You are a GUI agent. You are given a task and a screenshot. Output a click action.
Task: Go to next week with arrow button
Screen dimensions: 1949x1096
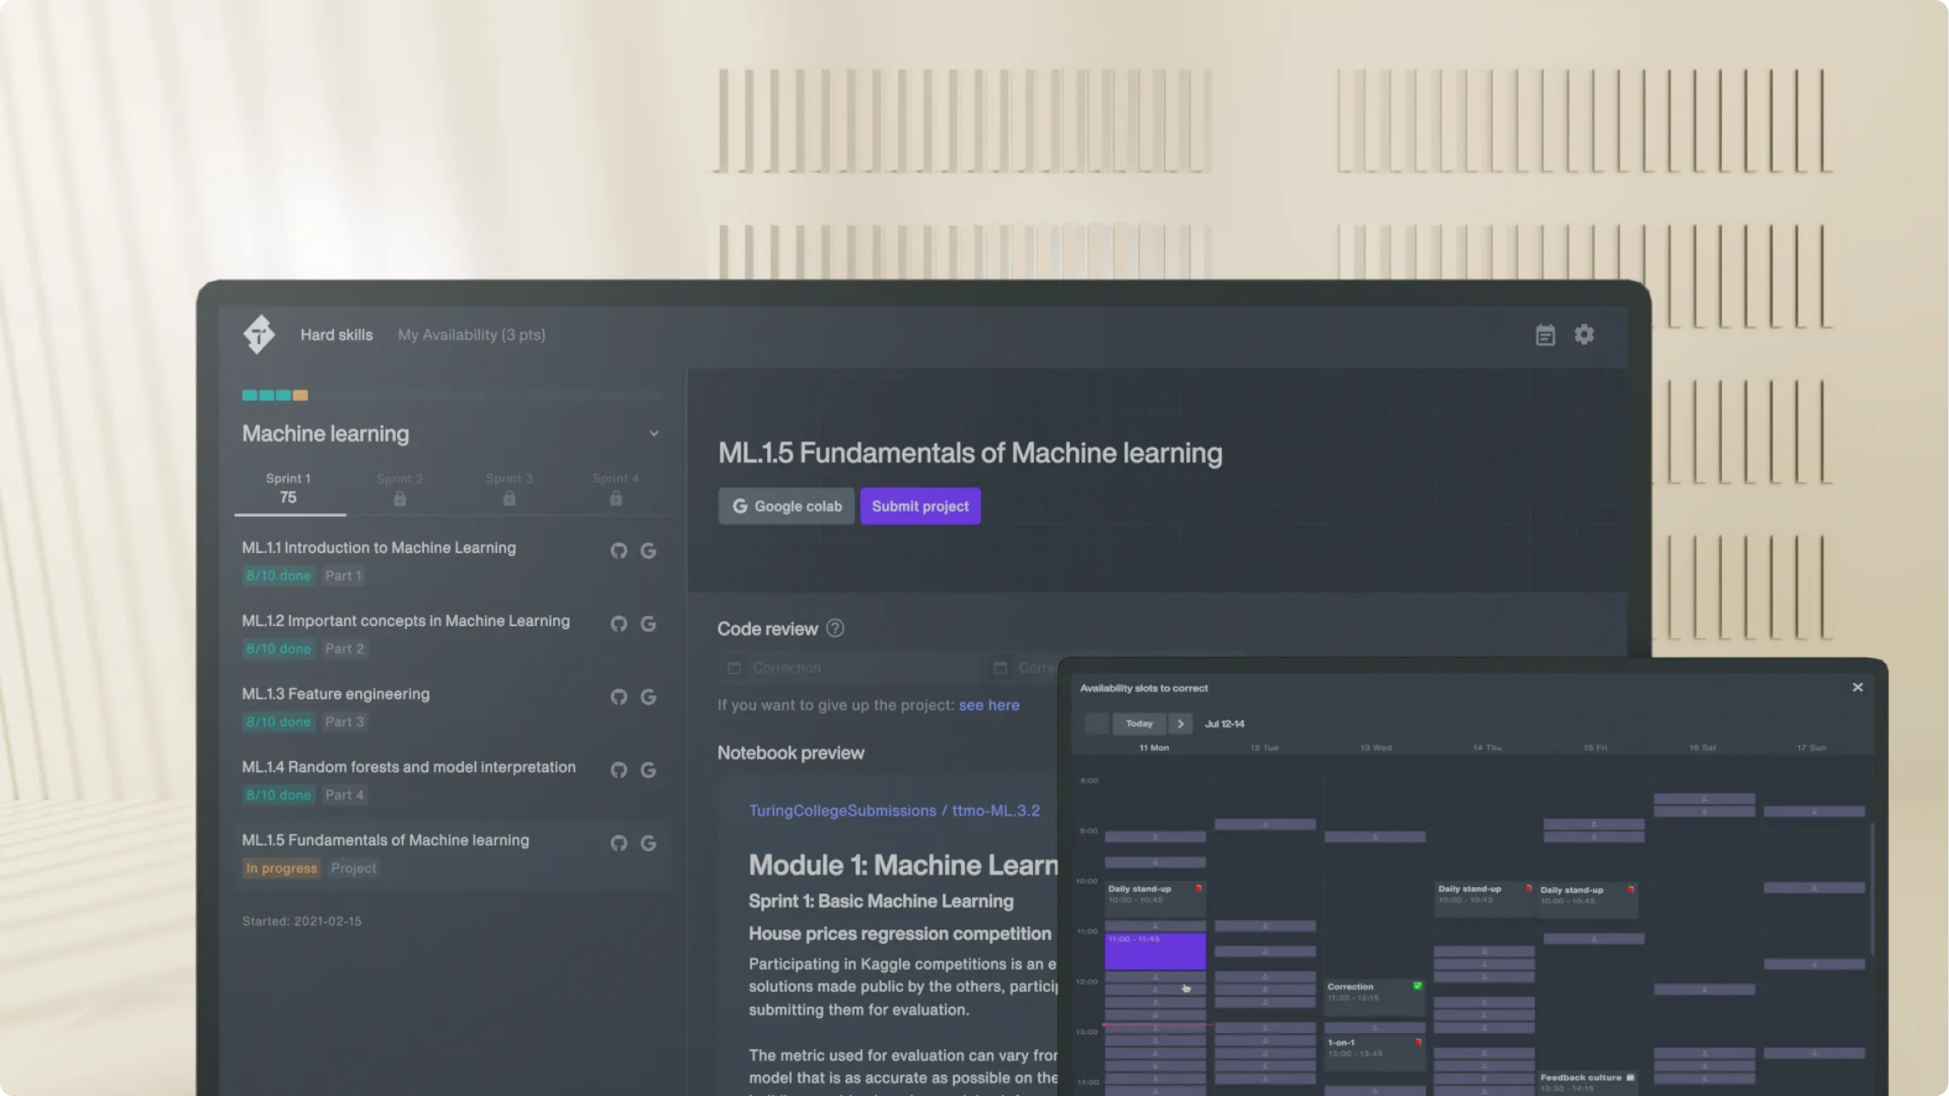(x=1180, y=724)
